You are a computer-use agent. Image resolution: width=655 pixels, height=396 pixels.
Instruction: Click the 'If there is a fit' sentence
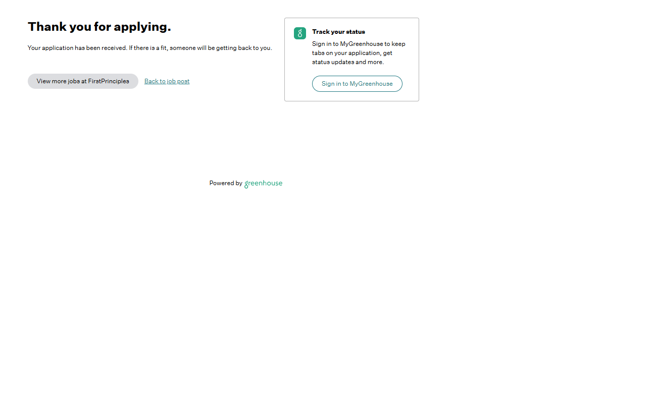(200, 48)
